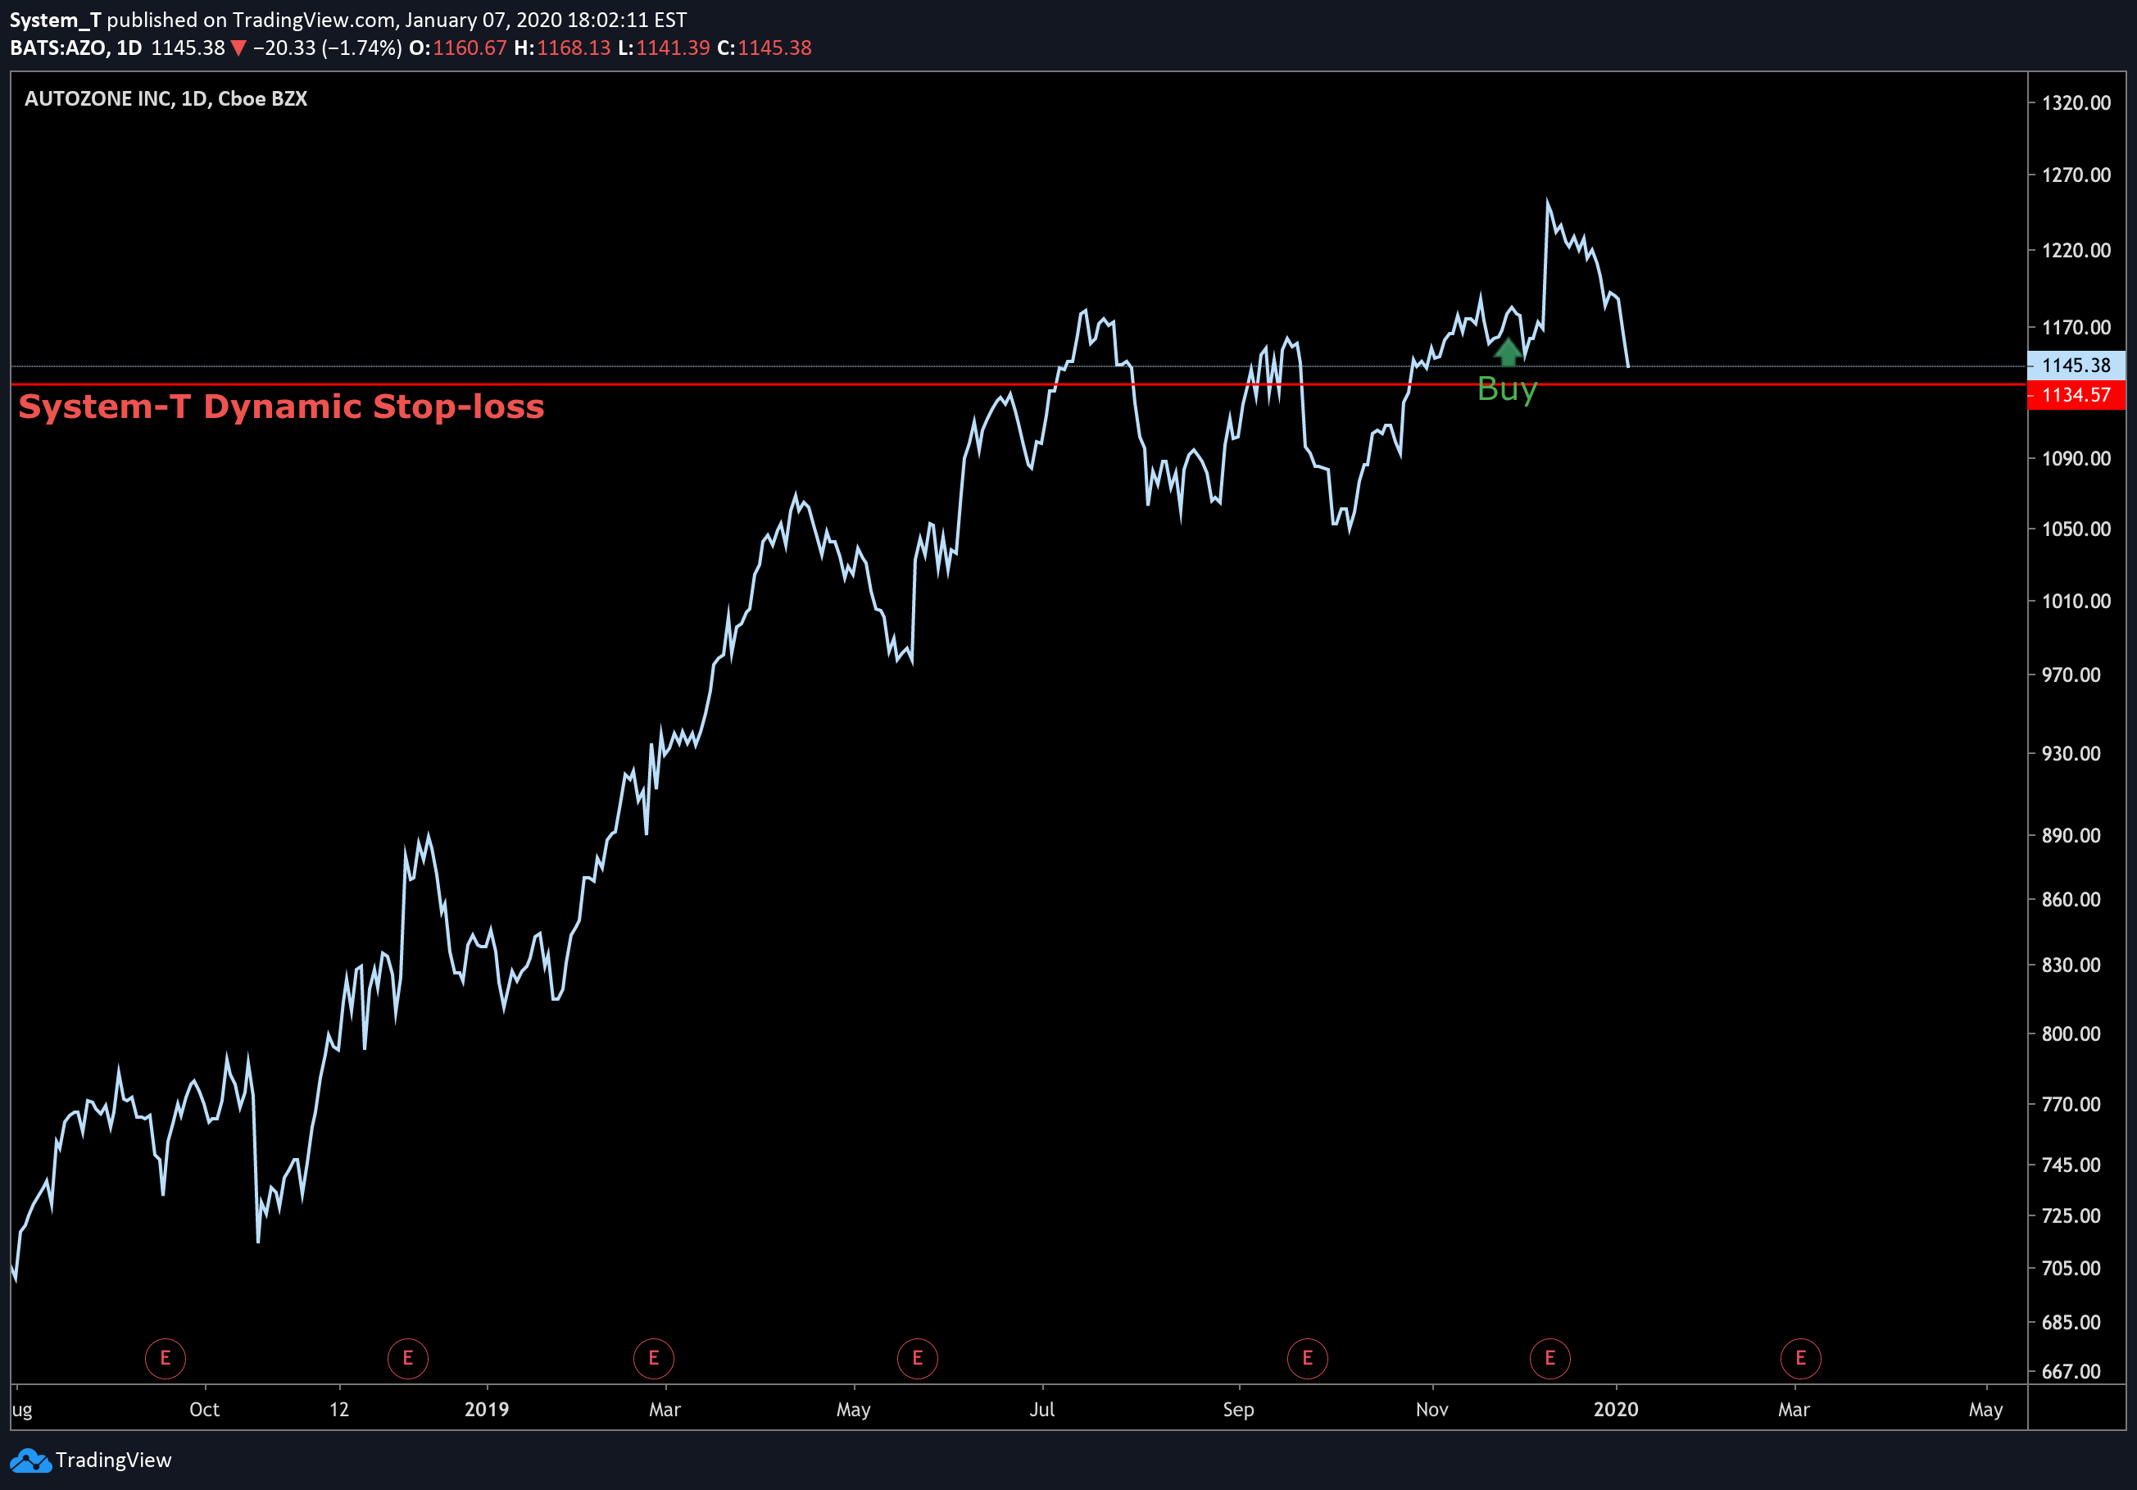Click the 860.00 price axis label
The image size is (2137, 1490).
2071,900
